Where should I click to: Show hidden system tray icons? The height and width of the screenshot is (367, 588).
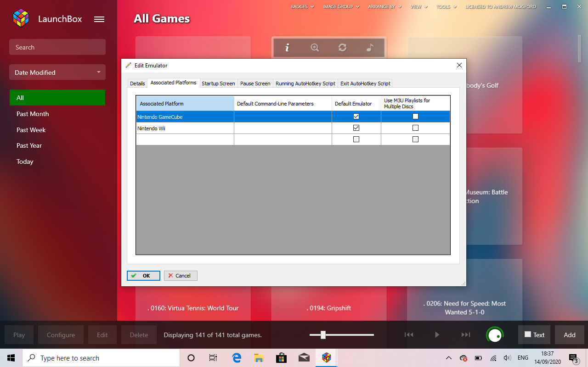pyautogui.click(x=449, y=358)
